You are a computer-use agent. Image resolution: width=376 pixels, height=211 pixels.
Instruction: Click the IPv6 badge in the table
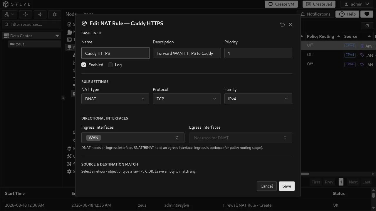pos(350,64)
